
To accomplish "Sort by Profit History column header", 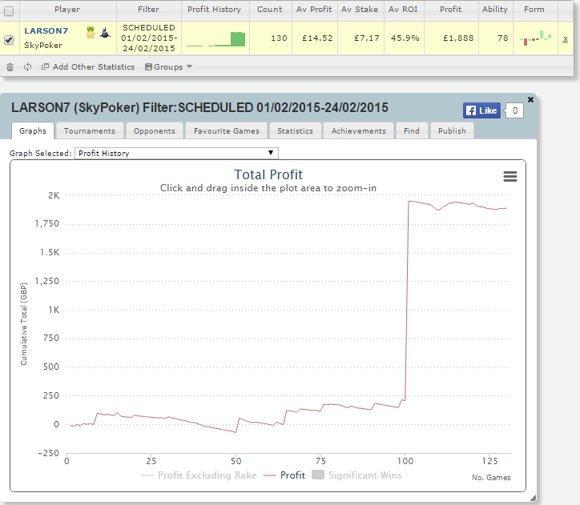I will [214, 10].
